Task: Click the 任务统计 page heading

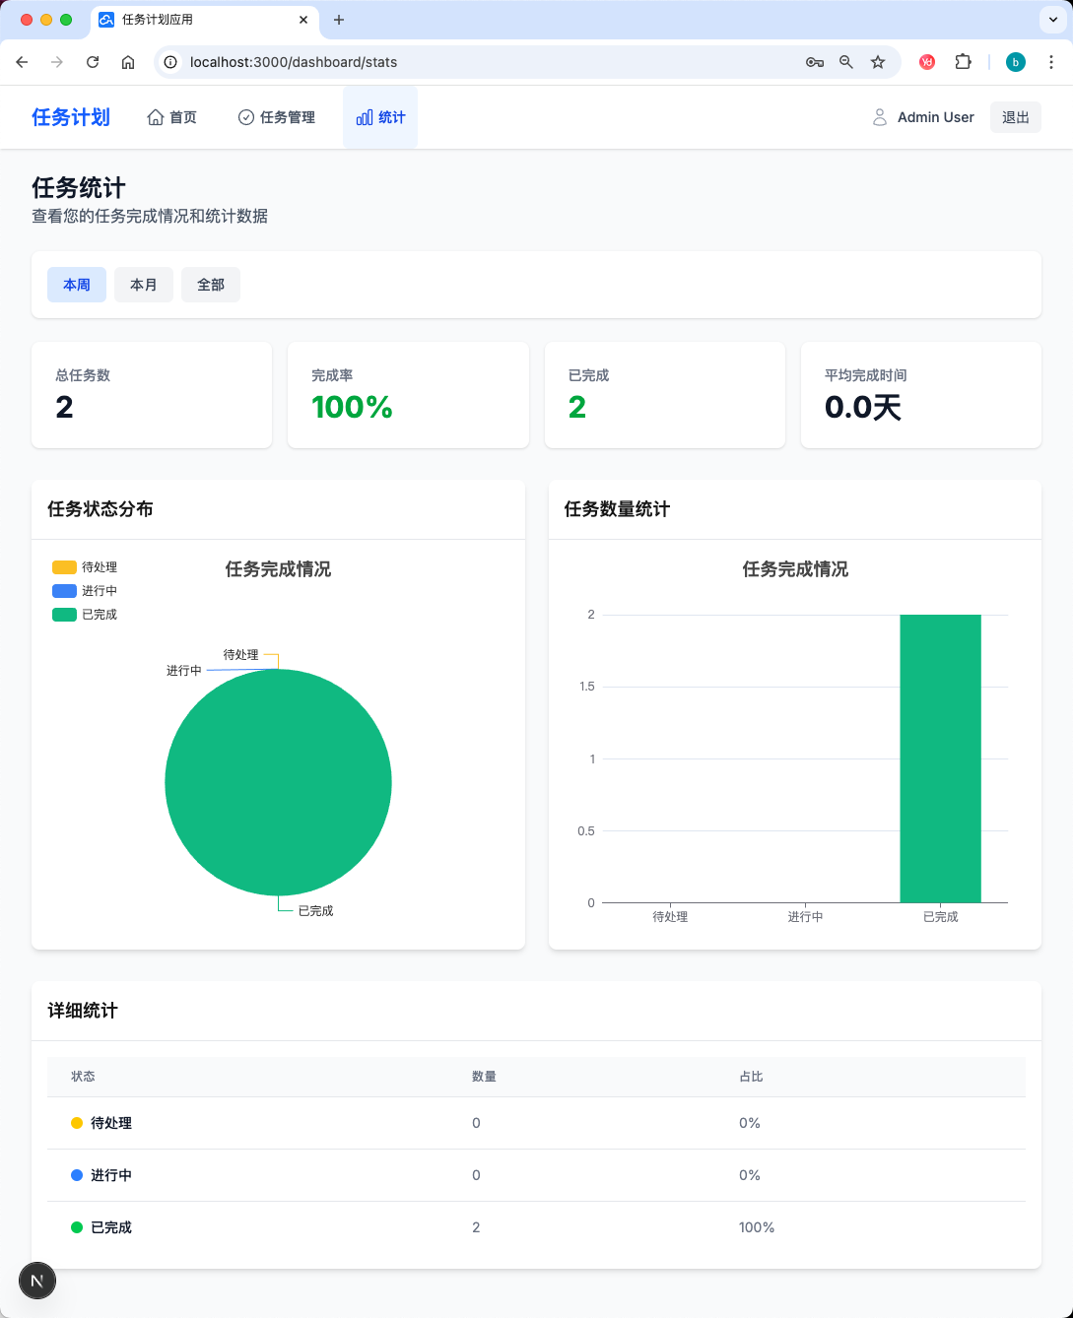Action: pyautogui.click(x=79, y=187)
